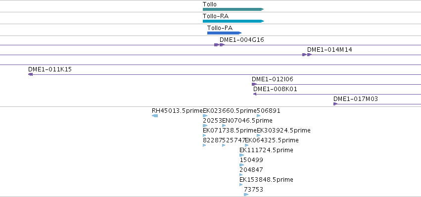The width and height of the screenshot is (421, 197).
Task: Click the DME1-011K15 left arrow marker
Action: pos(30,74)
